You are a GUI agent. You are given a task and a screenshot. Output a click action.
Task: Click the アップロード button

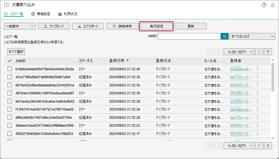coord(54,26)
